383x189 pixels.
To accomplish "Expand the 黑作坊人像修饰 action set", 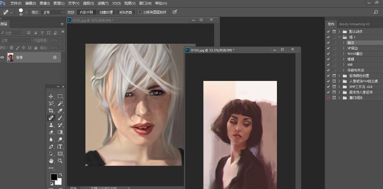I will (x=339, y=92).
